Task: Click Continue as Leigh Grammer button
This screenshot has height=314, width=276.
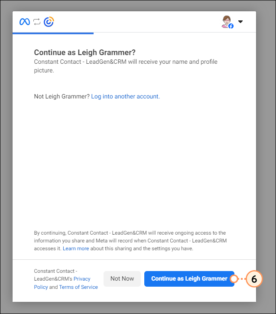Action: tap(189, 279)
